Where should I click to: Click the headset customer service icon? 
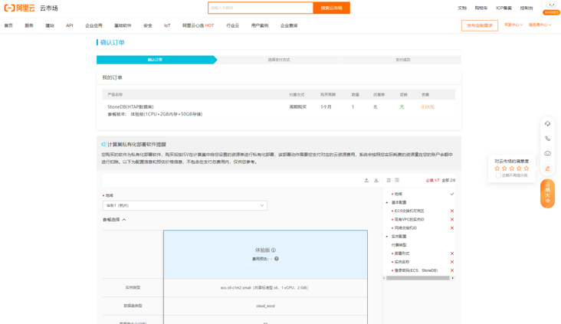coord(547,123)
